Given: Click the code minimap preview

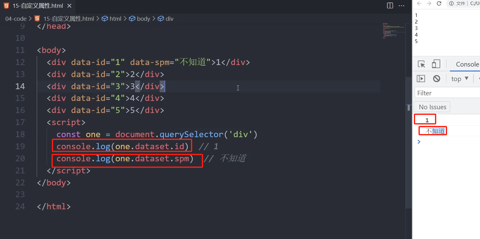Looking at the screenshot, I should (394, 30).
